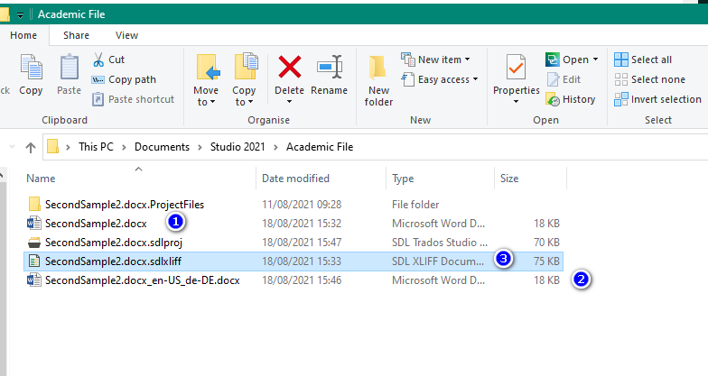Screen dimensions: 708x376
Task: Expand the Move to dropdown
Action: click(x=206, y=102)
